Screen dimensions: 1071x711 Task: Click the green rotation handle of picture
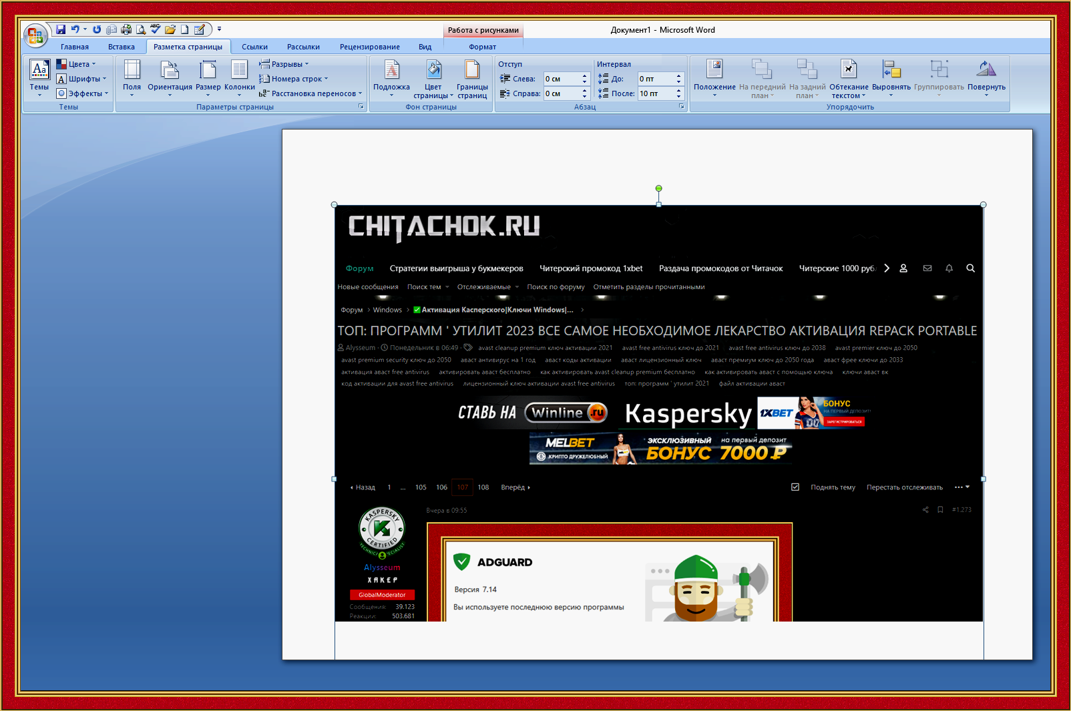(x=659, y=188)
